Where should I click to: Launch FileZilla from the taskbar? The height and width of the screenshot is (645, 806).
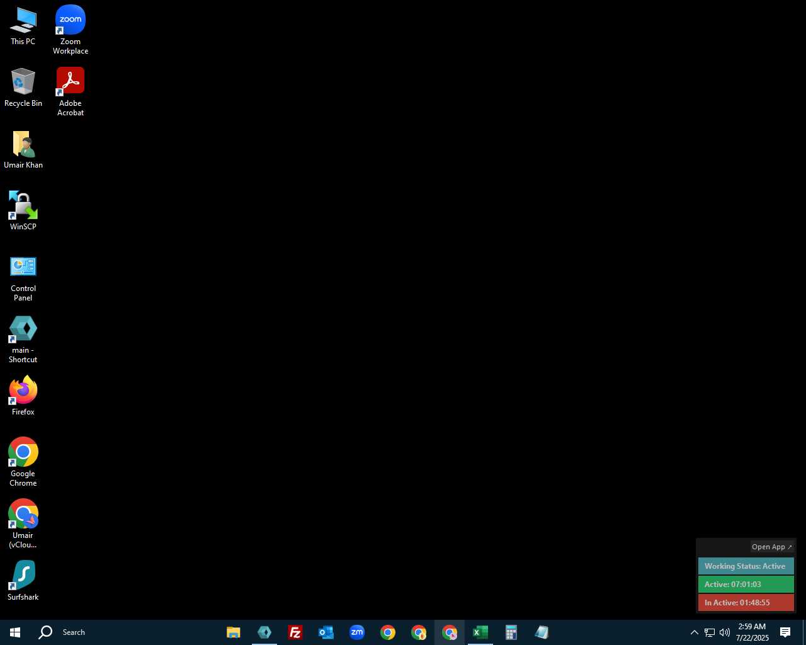[x=295, y=632]
